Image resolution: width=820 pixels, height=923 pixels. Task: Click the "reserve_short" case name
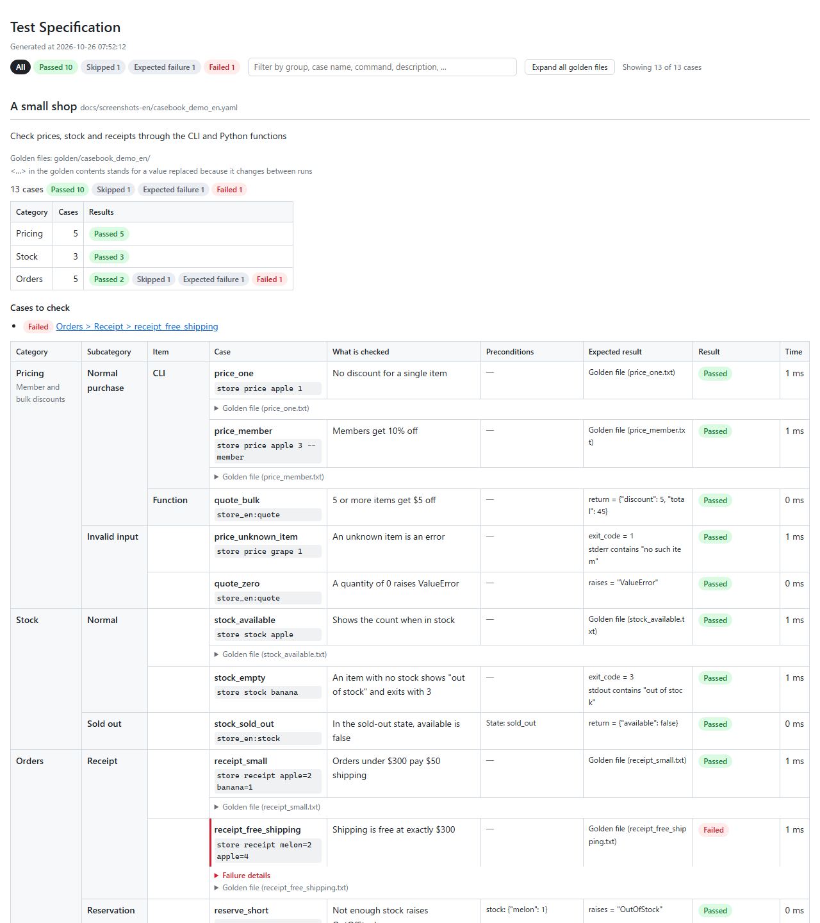point(242,911)
